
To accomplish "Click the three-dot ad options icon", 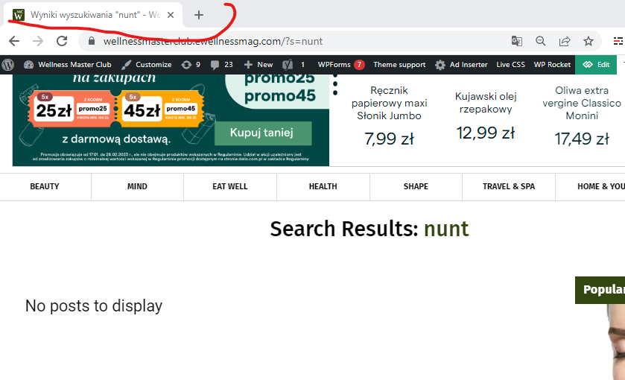I will pyautogui.click(x=335, y=84).
